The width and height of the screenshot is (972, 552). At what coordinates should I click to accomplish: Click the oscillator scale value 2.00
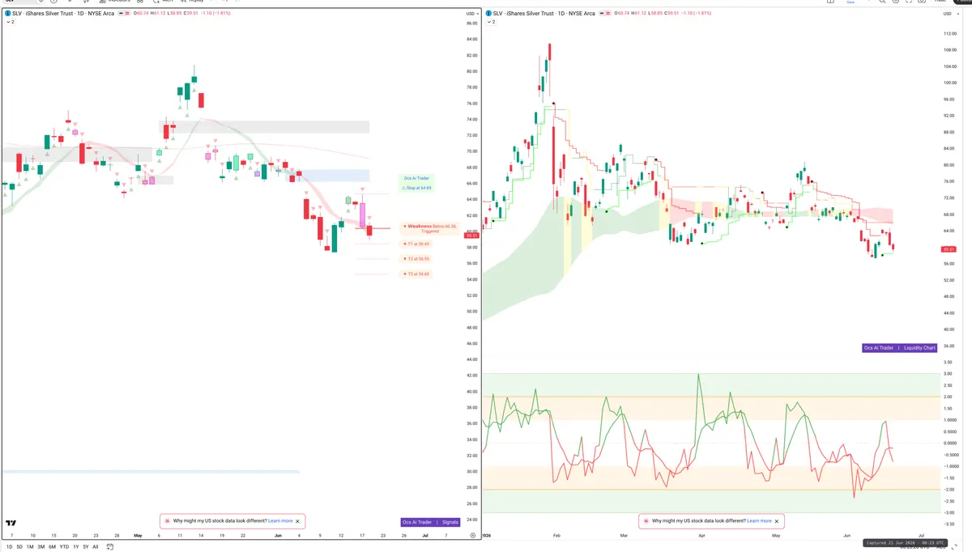[948, 397]
